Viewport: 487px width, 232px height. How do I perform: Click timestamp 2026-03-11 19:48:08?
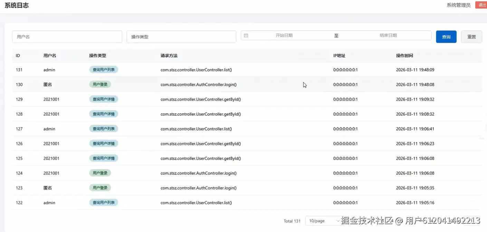415,85
